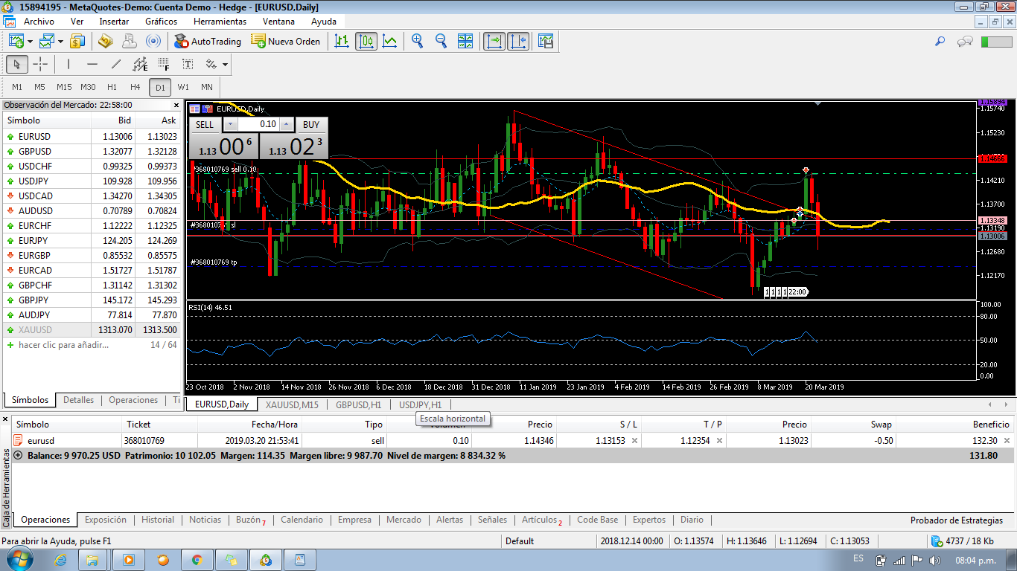Screen dimensions: 1017x571
Task: Switch to H1 timeframe
Action: pyautogui.click(x=112, y=87)
